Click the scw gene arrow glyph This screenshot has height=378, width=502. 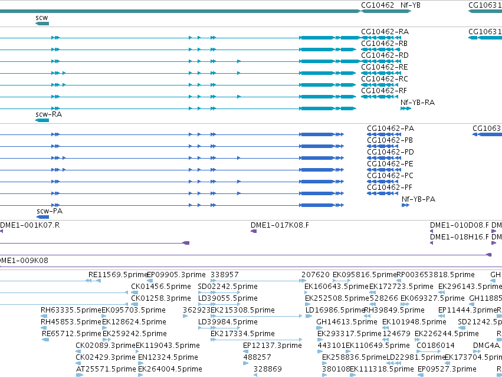pos(42,24)
